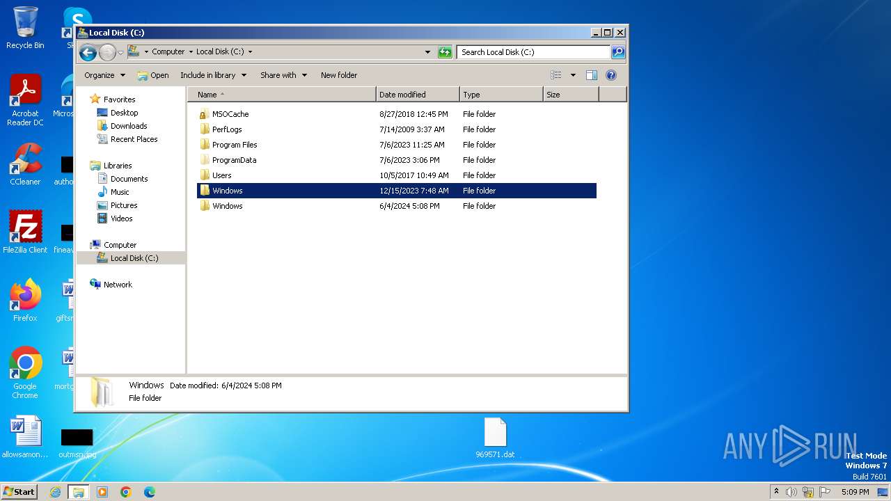Launch Chrome from the taskbar
The image size is (891, 501).
(x=126, y=492)
